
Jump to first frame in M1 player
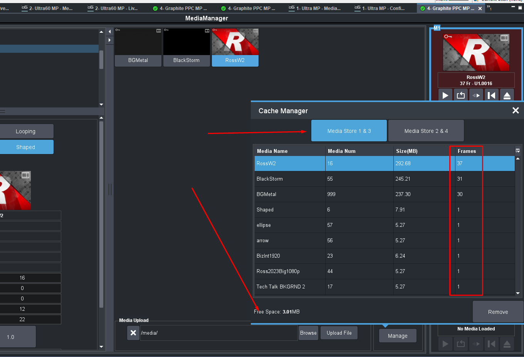(492, 95)
